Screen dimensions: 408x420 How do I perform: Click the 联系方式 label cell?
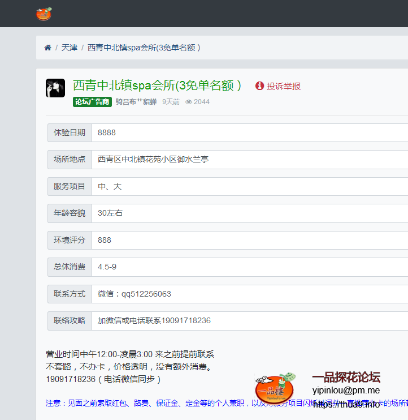pyautogui.click(x=70, y=294)
